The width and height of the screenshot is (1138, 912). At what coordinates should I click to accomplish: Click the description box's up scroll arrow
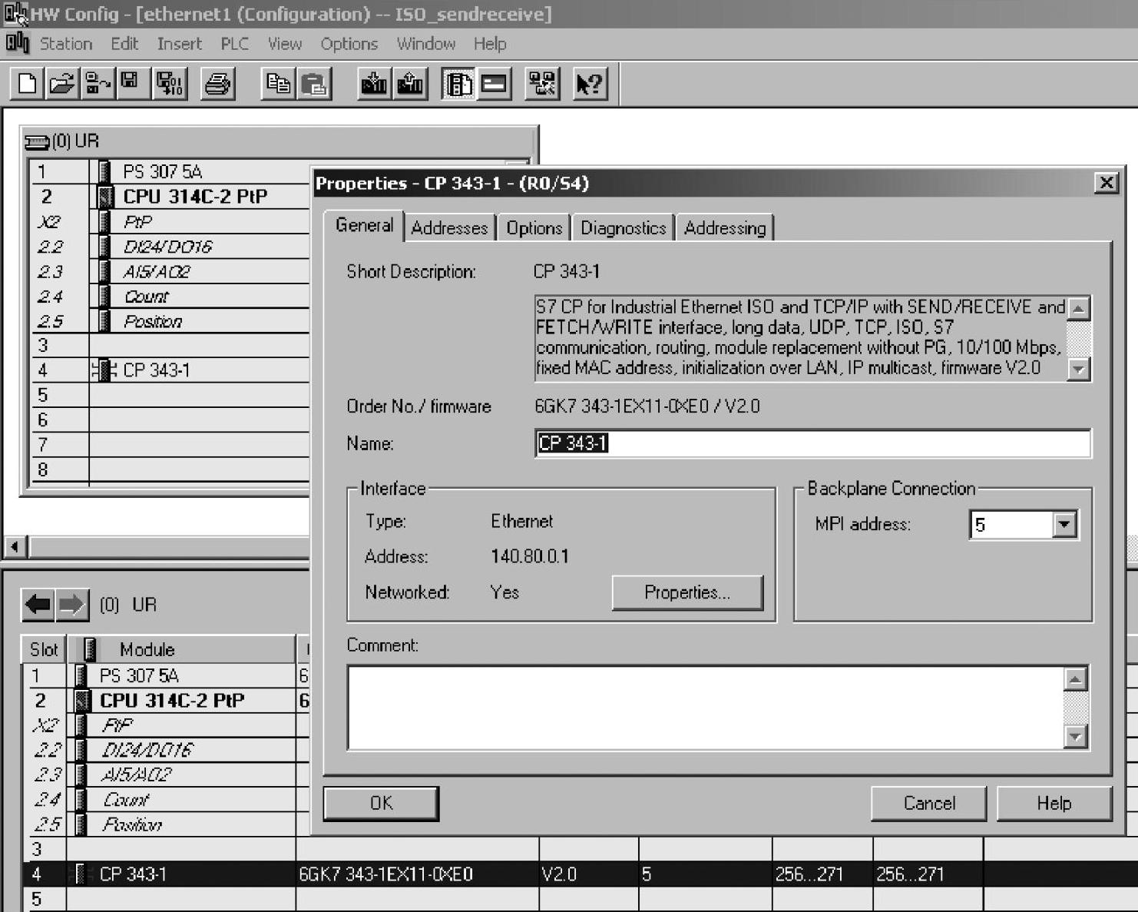1079,309
